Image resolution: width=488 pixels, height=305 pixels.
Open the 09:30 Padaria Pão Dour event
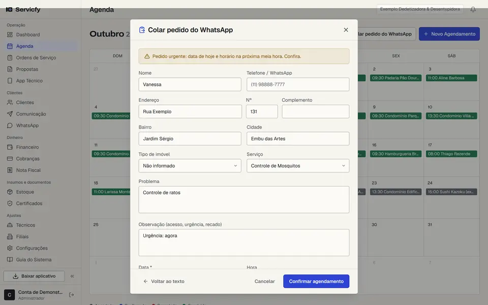(395, 78)
